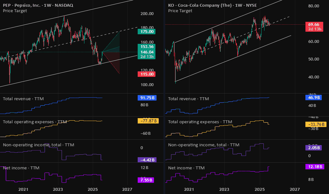Click the 115.00 low price target label
329x194 pixels.
click(146, 74)
